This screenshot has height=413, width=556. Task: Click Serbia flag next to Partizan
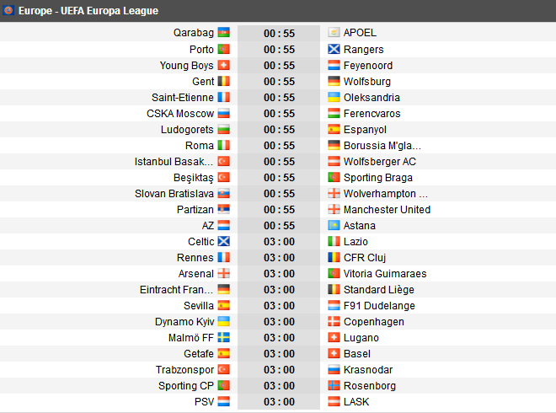click(x=223, y=209)
